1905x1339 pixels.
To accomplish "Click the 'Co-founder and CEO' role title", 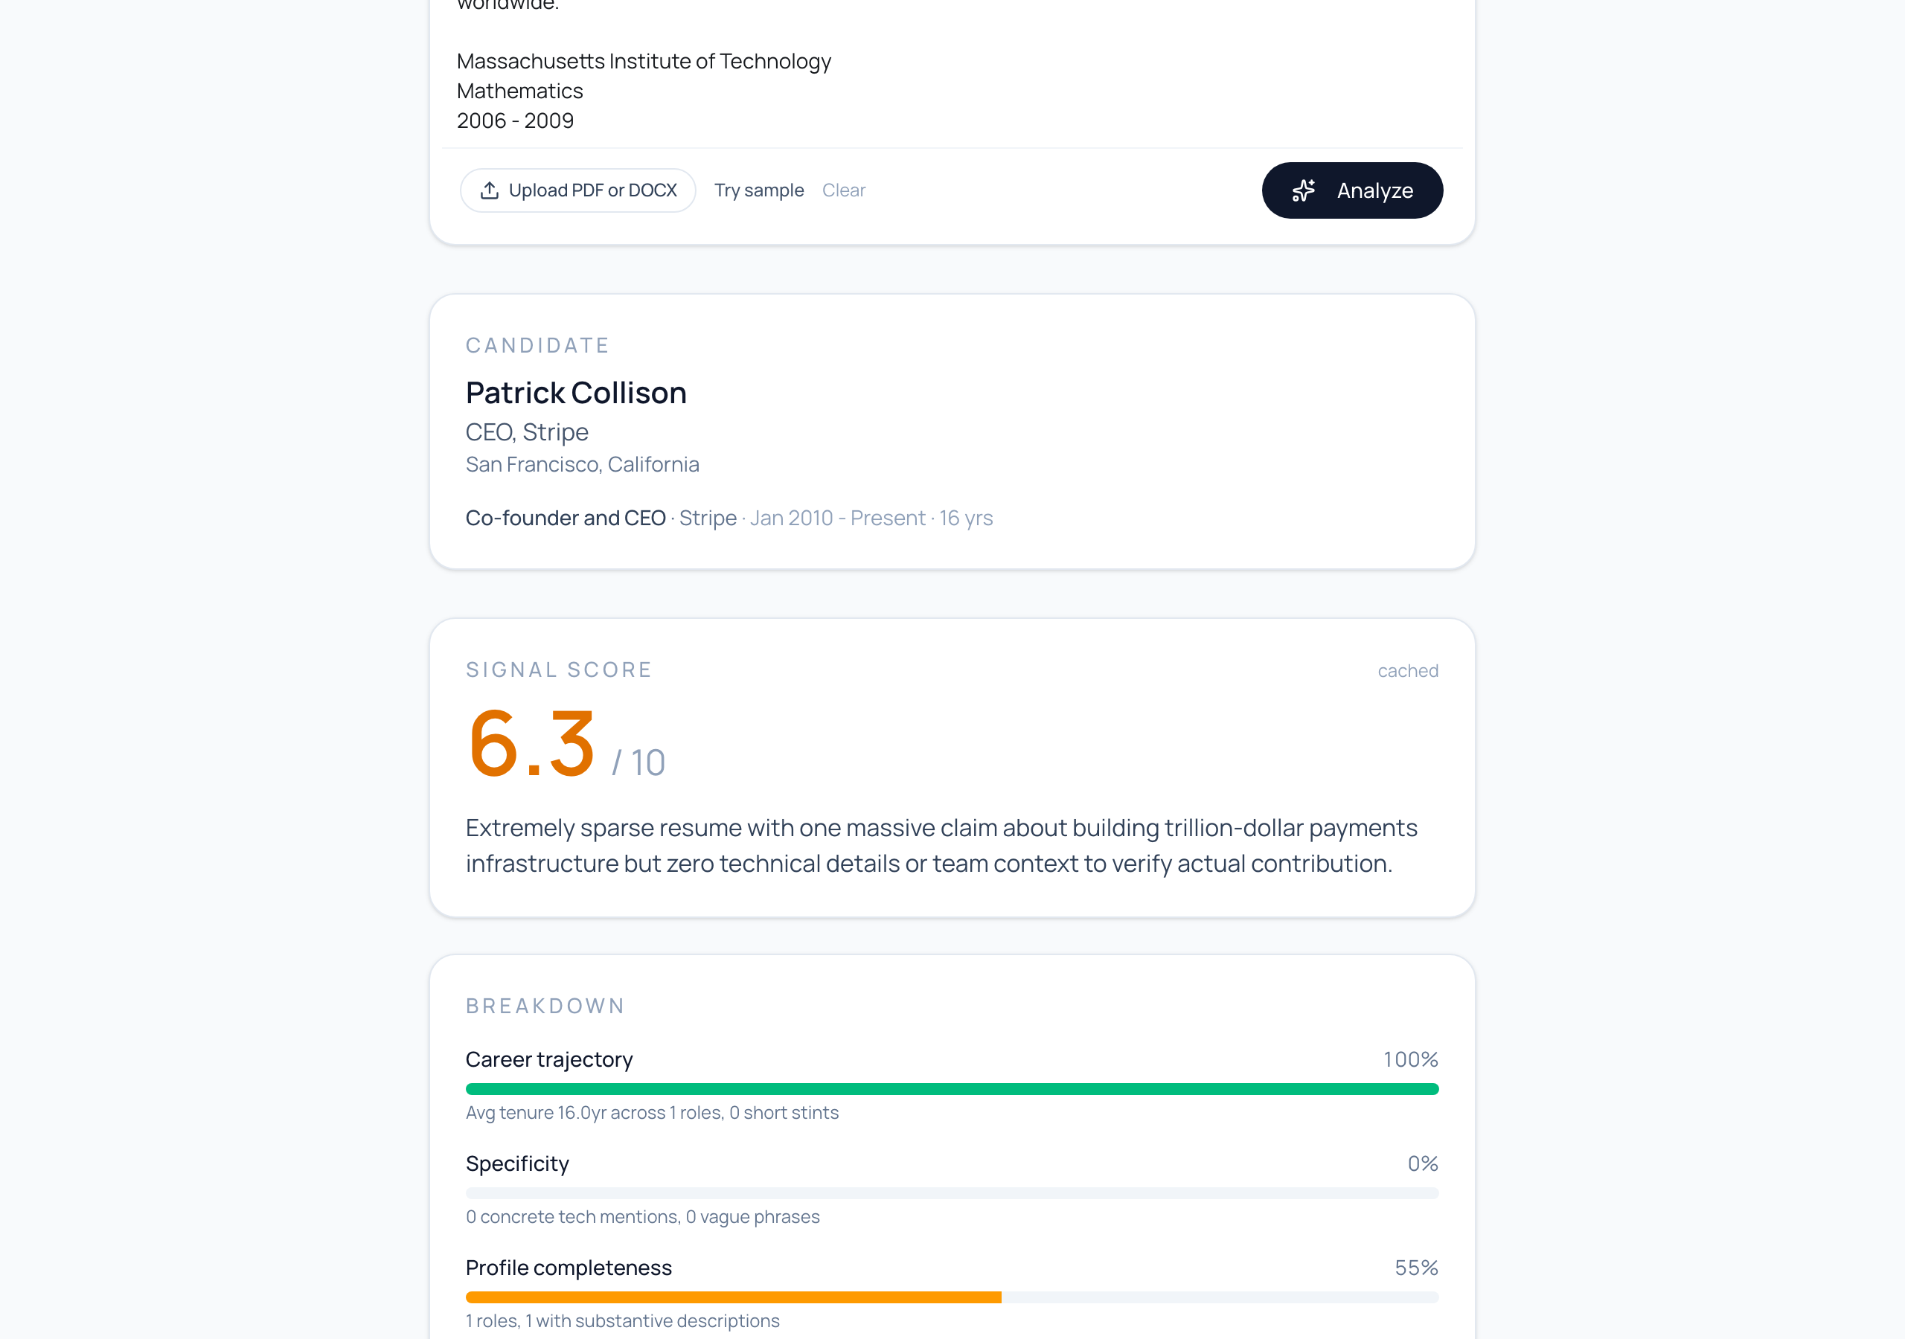I will (565, 518).
